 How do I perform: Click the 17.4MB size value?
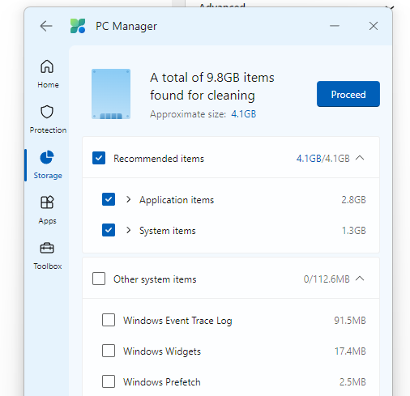point(350,351)
